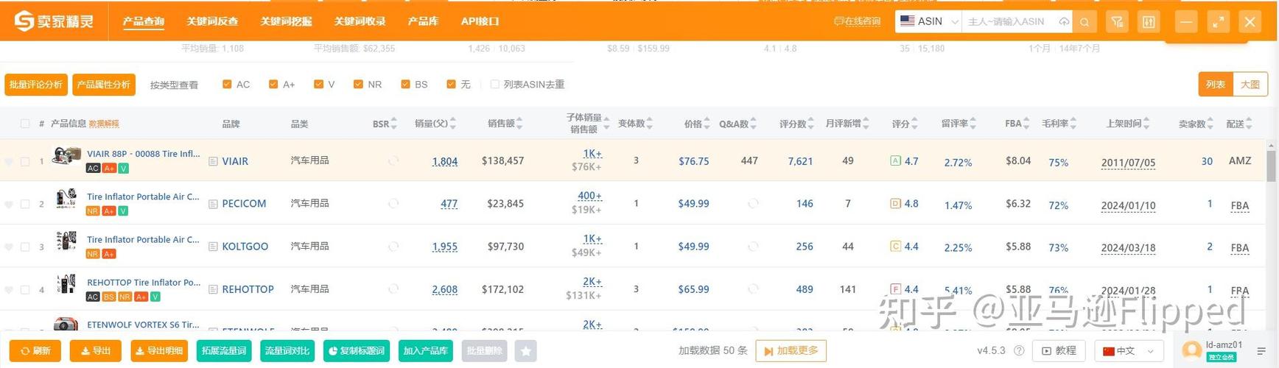This screenshot has width=1279, height=368.
Task: Sort by 销售额 column
Action: pyautogui.click(x=519, y=124)
